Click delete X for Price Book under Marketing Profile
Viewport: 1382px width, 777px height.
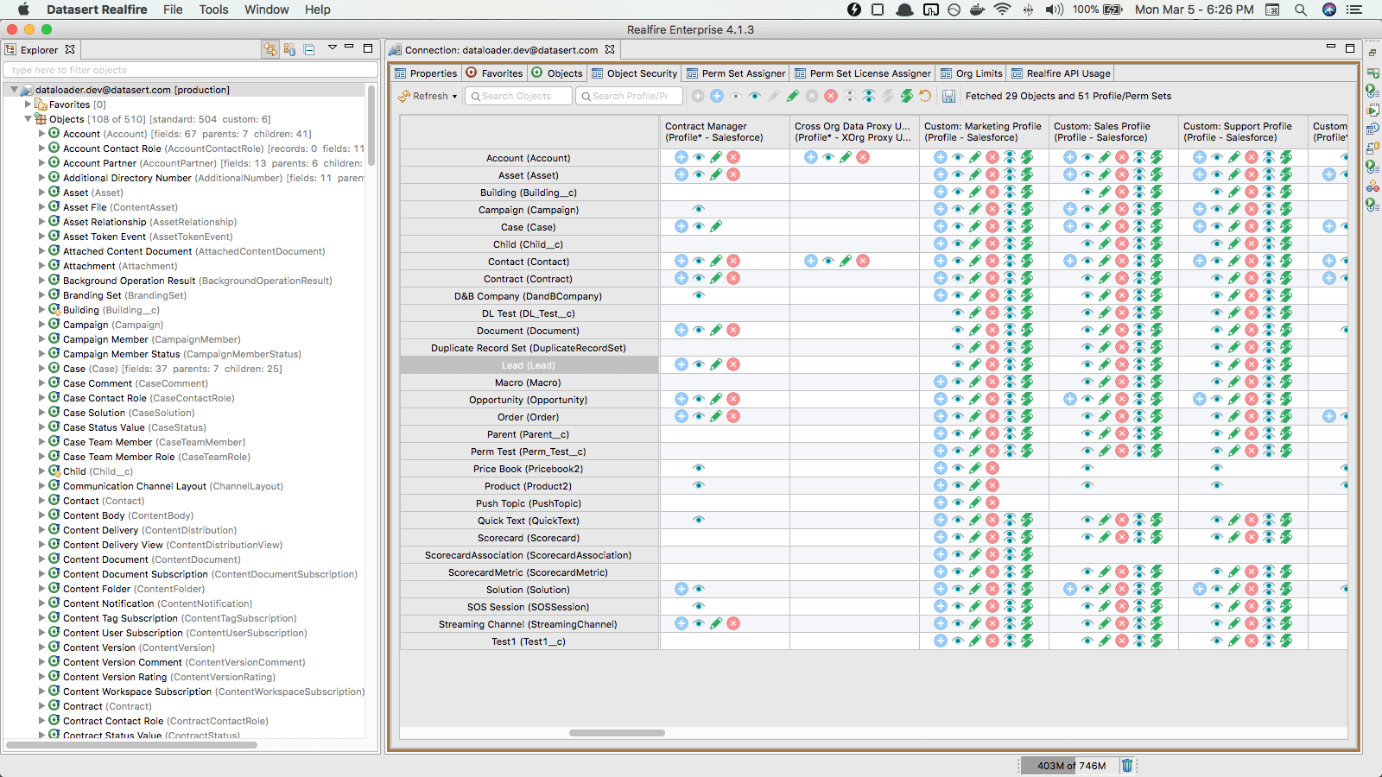[992, 468]
